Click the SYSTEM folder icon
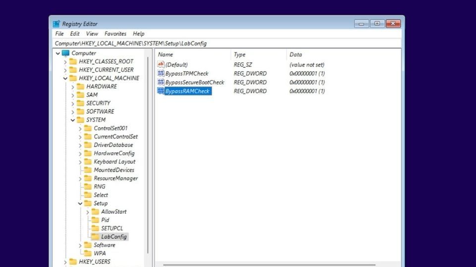This screenshot has height=267, width=476. (x=80, y=120)
